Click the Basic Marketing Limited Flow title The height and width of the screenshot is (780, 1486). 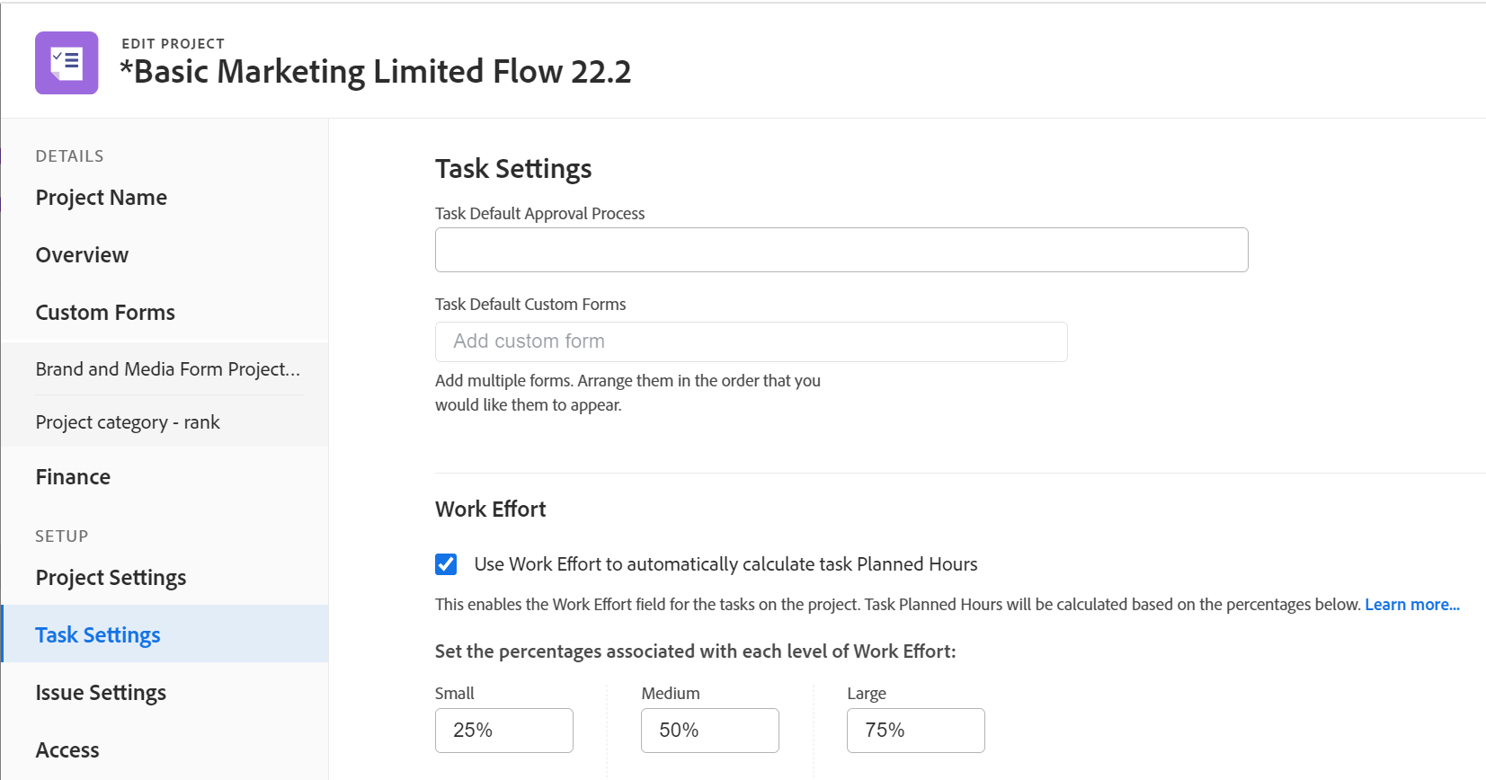(376, 72)
